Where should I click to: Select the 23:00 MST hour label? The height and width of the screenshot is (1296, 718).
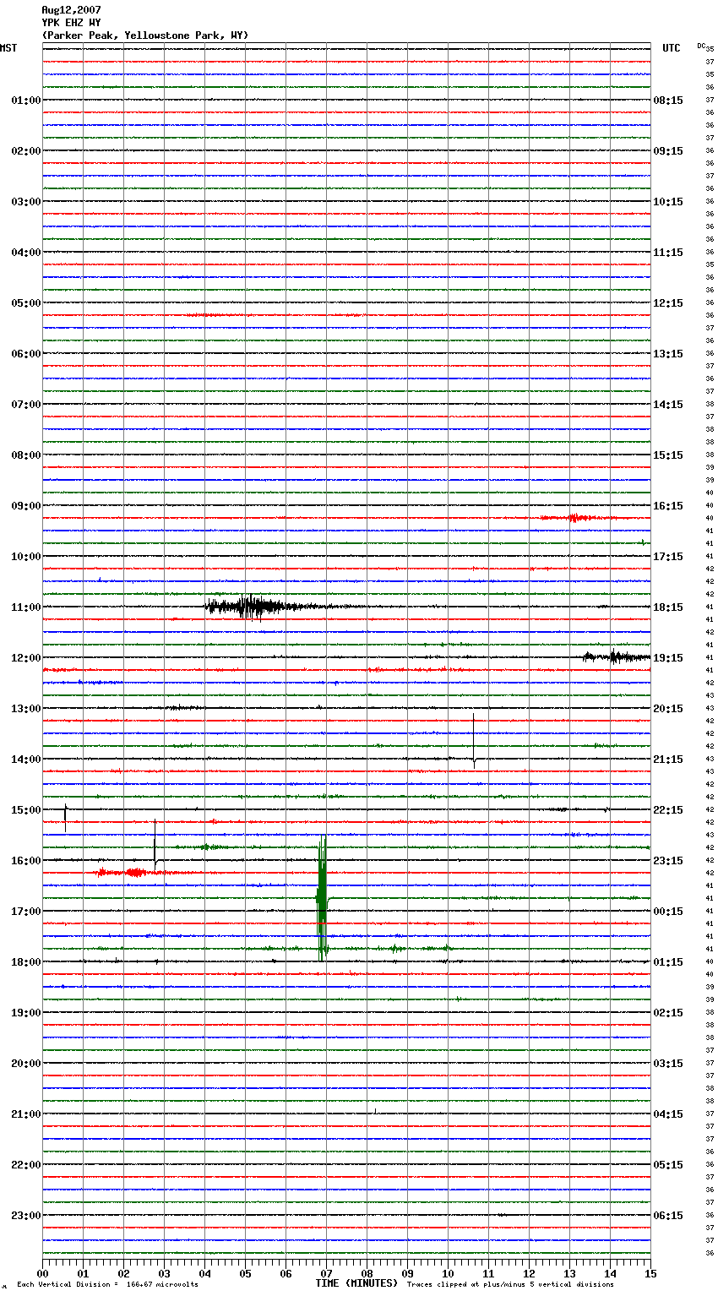tap(26, 1216)
